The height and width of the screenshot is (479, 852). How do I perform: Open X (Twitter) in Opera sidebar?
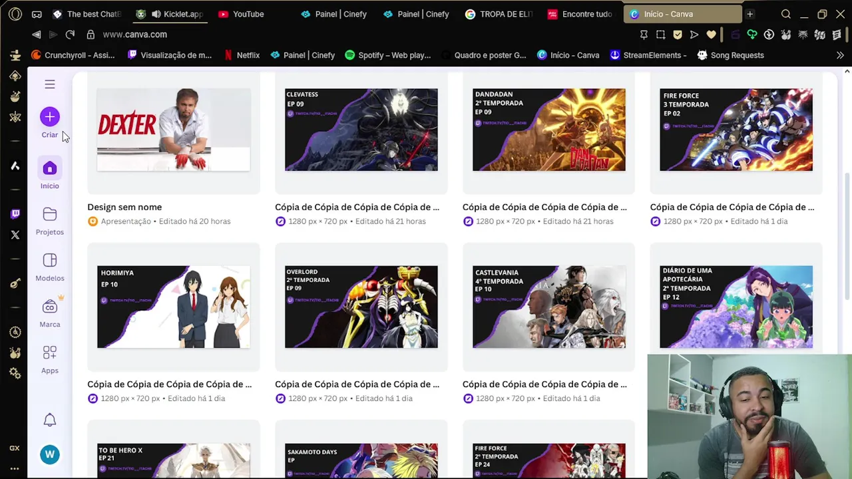[15, 234]
